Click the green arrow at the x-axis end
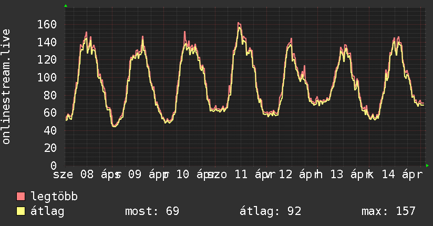The image size is (433, 226). (x=428, y=166)
